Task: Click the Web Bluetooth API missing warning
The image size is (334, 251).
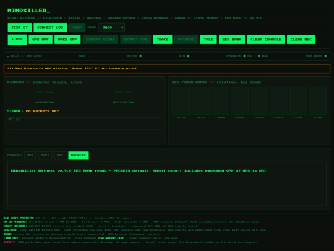Action: (167, 69)
